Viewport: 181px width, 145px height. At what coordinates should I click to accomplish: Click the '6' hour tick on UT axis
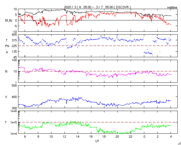click(x=25, y=137)
